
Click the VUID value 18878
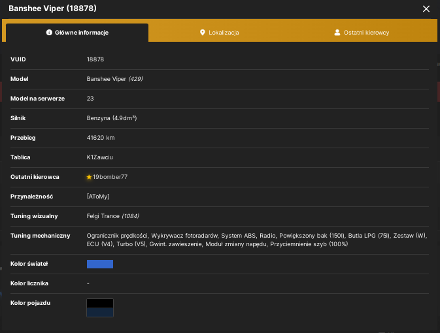95,59
